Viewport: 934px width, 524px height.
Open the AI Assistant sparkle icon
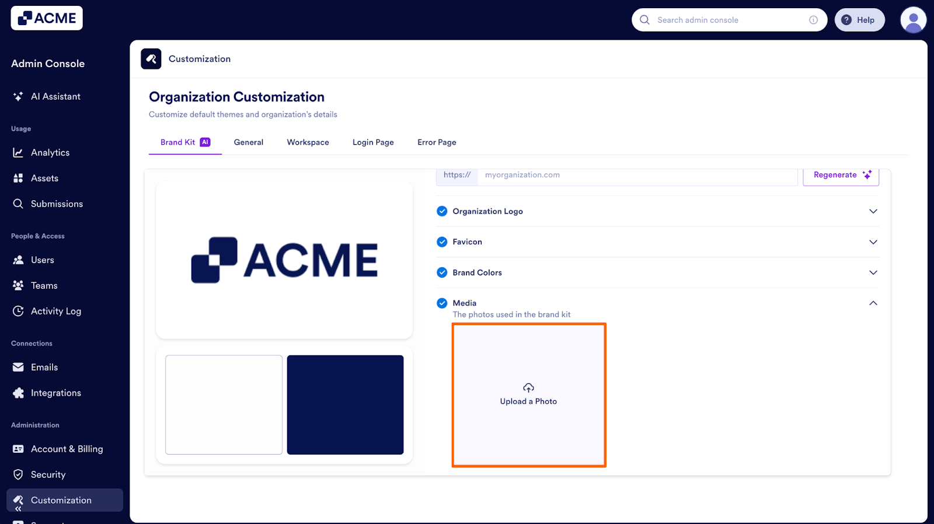(18, 96)
